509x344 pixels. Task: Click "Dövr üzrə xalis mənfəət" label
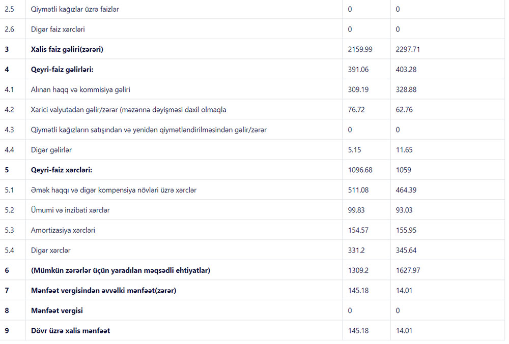pos(71,331)
